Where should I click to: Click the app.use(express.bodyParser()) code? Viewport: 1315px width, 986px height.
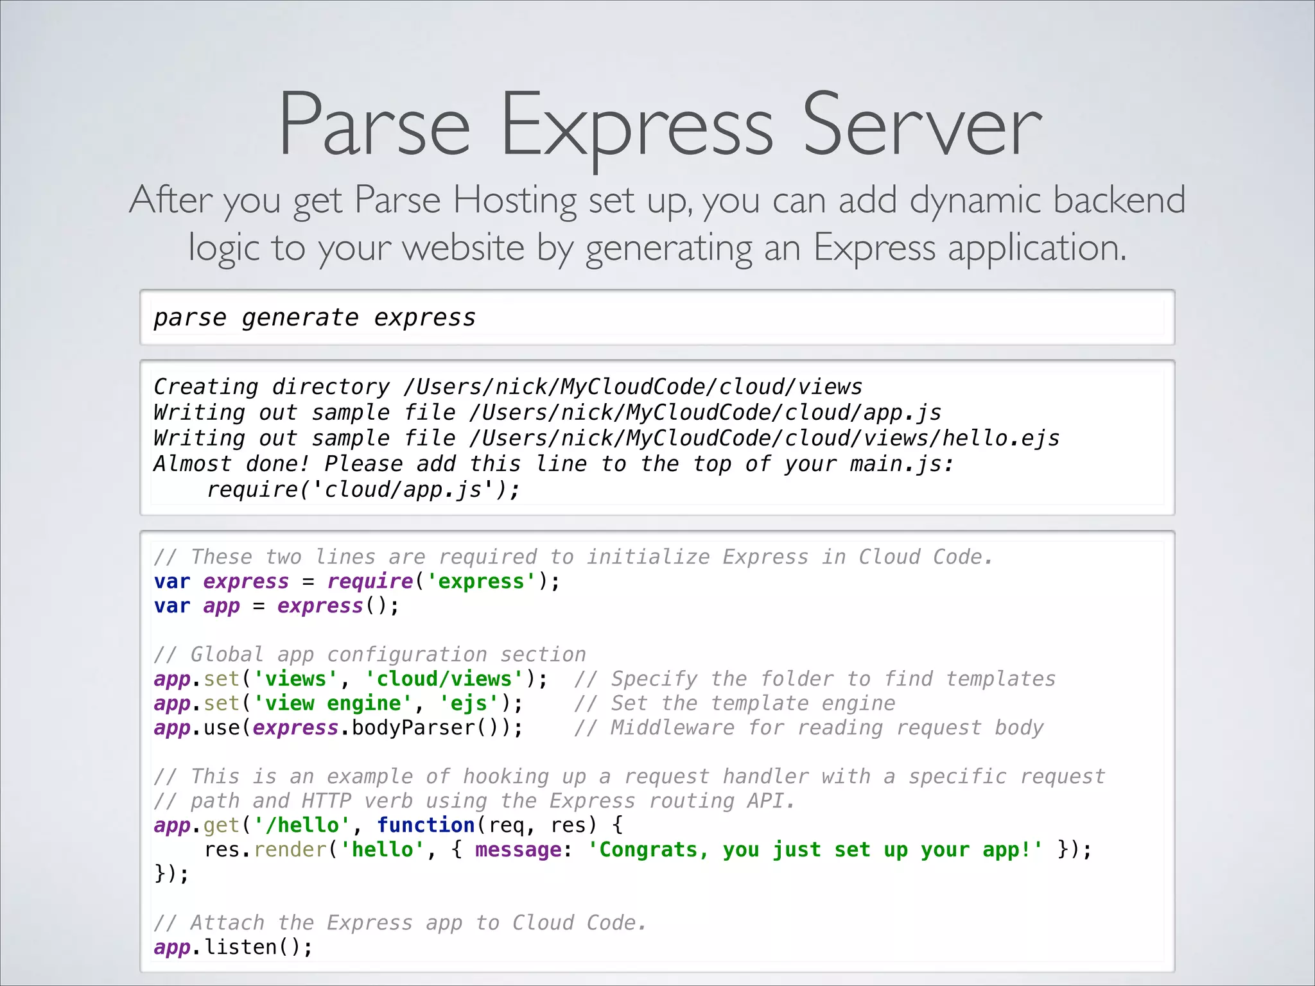coord(338,728)
